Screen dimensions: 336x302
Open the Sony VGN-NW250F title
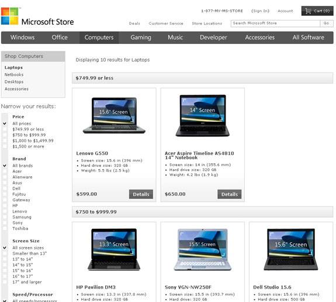[188, 287]
